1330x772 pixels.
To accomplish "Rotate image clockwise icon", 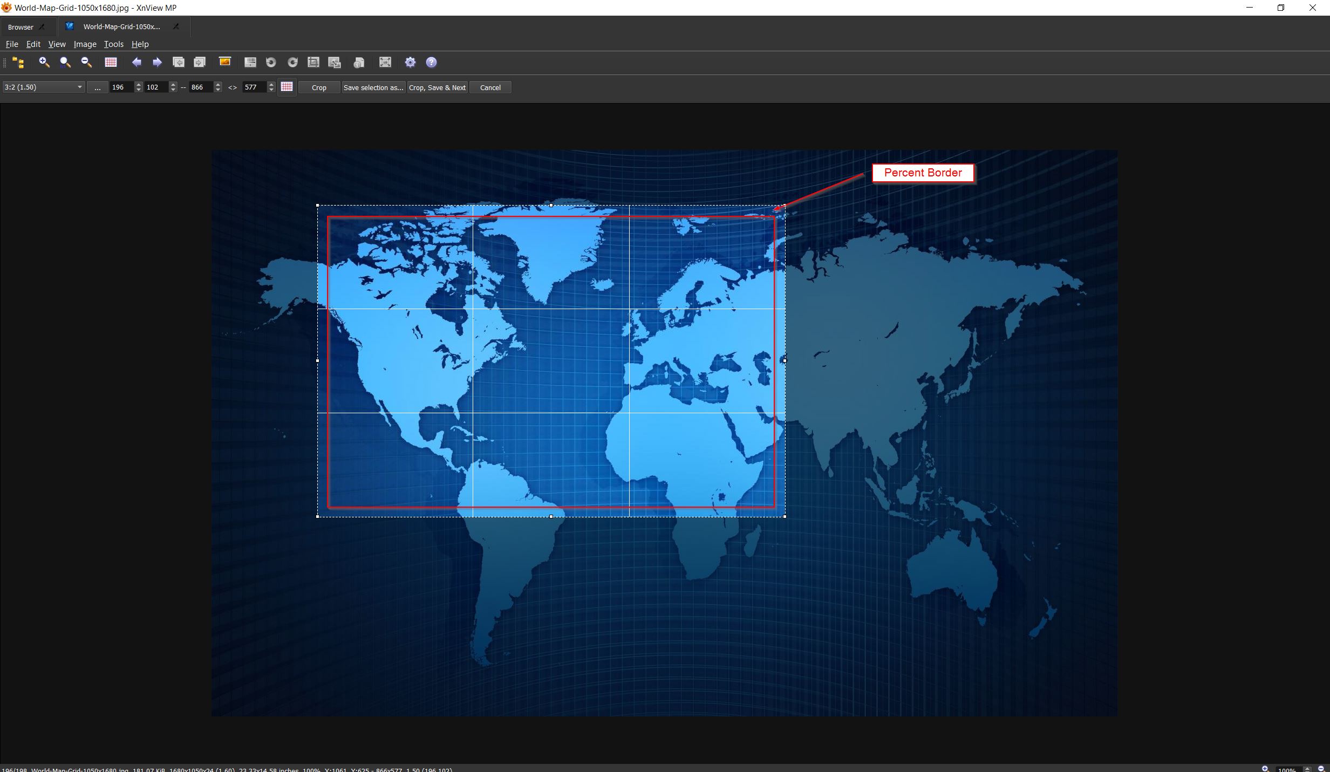I will (292, 63).
